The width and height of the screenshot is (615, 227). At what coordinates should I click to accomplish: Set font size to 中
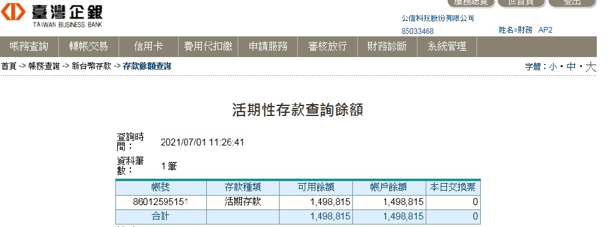coord(571,67)
